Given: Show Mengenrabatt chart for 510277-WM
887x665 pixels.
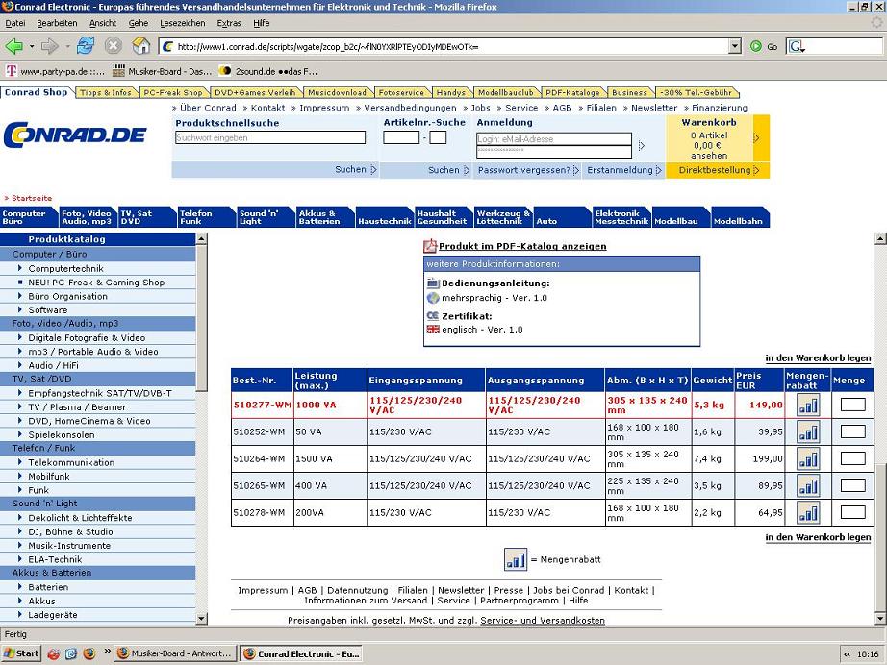Looking at the screenshot, I should tap(808, 405).
